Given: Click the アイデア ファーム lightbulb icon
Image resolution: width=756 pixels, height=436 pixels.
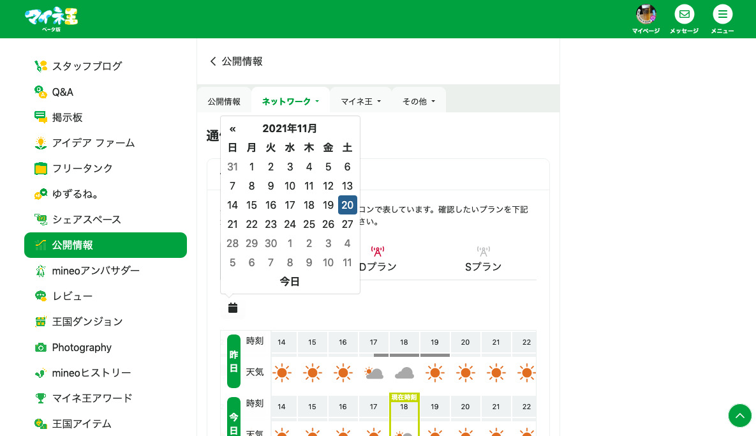Looking at the screenshot, I should 40,143.
